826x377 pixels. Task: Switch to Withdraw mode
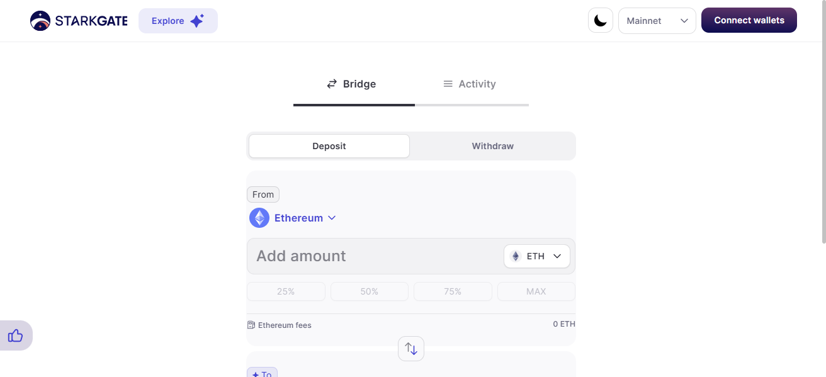[493, 146]
